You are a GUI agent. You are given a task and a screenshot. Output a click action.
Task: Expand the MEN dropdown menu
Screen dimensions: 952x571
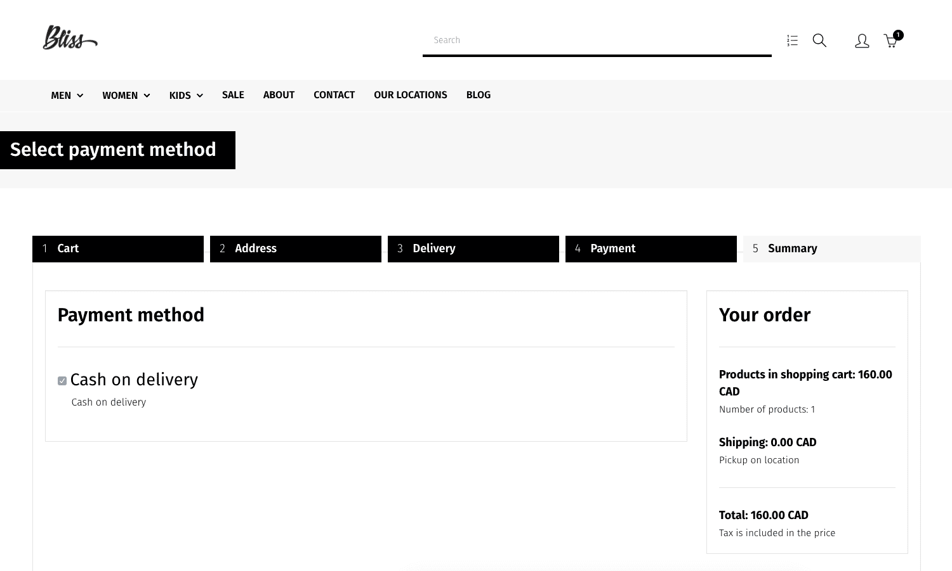coord(67,96)
